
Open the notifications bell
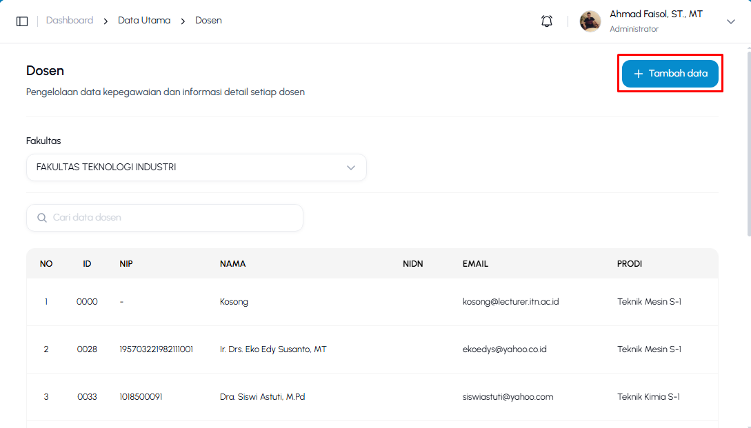point(546,21)
